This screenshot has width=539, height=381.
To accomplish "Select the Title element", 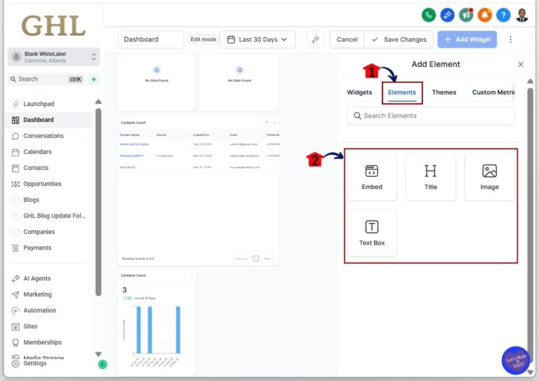I will [x=431, y=177].
